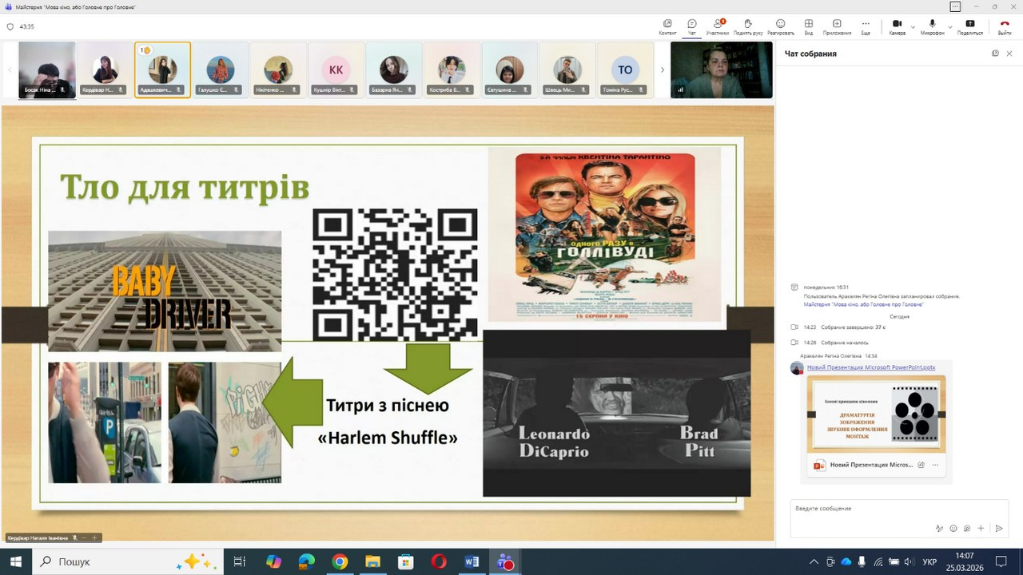Viewport: 1023px width, 575px height.
Task: Select the TO Томіна participant tile
Action: point(625,69)
